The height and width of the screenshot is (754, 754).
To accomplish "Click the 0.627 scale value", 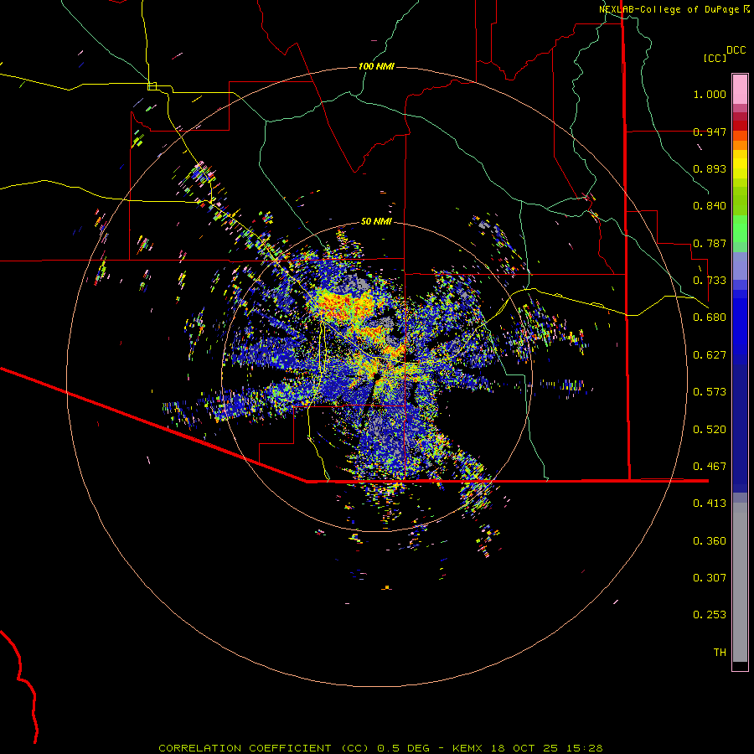I will 710,355.
